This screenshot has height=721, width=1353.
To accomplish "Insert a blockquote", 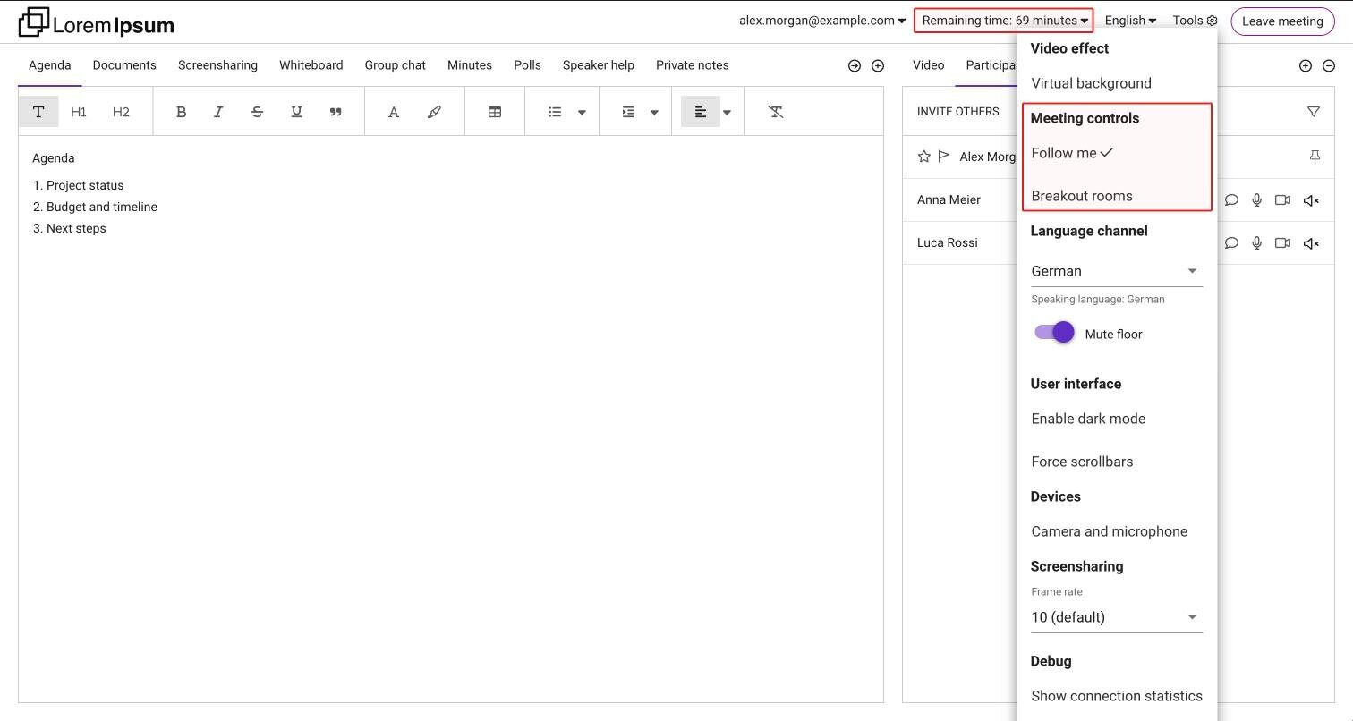I will 336,112.
